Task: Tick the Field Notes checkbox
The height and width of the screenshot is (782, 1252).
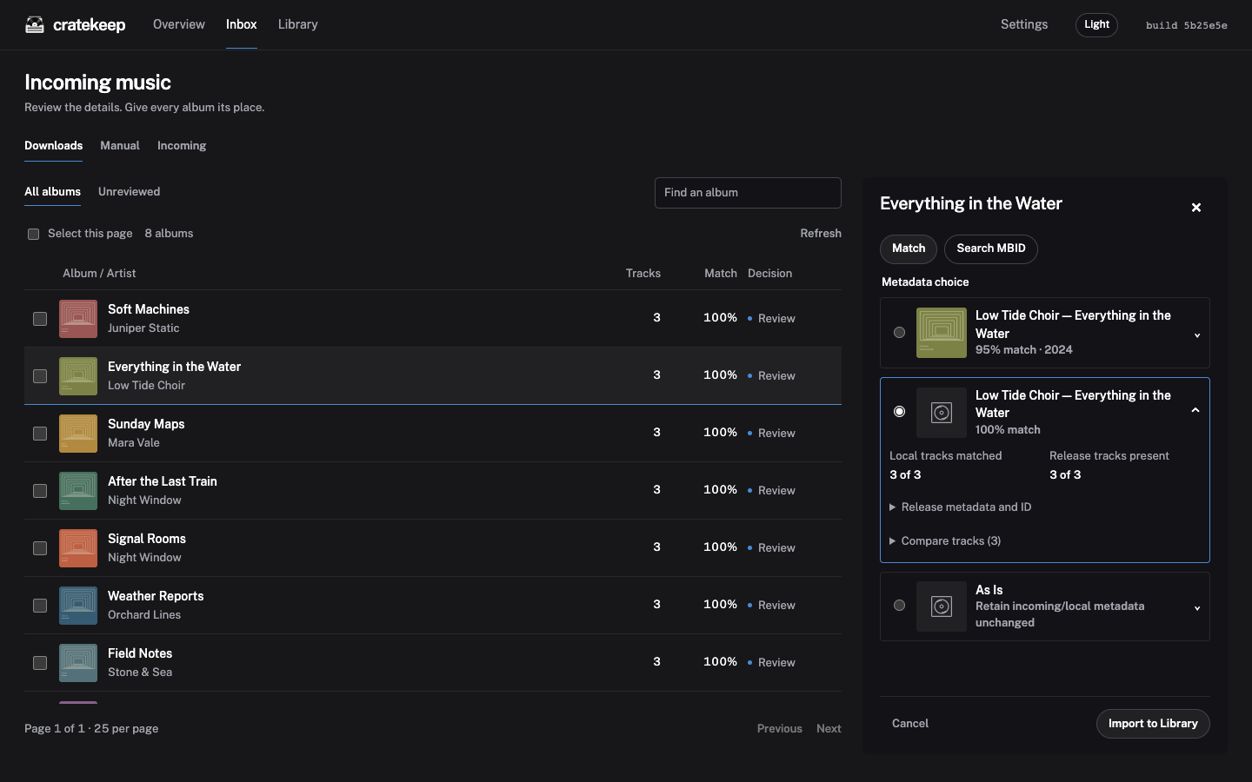Action: coord(40,663)
